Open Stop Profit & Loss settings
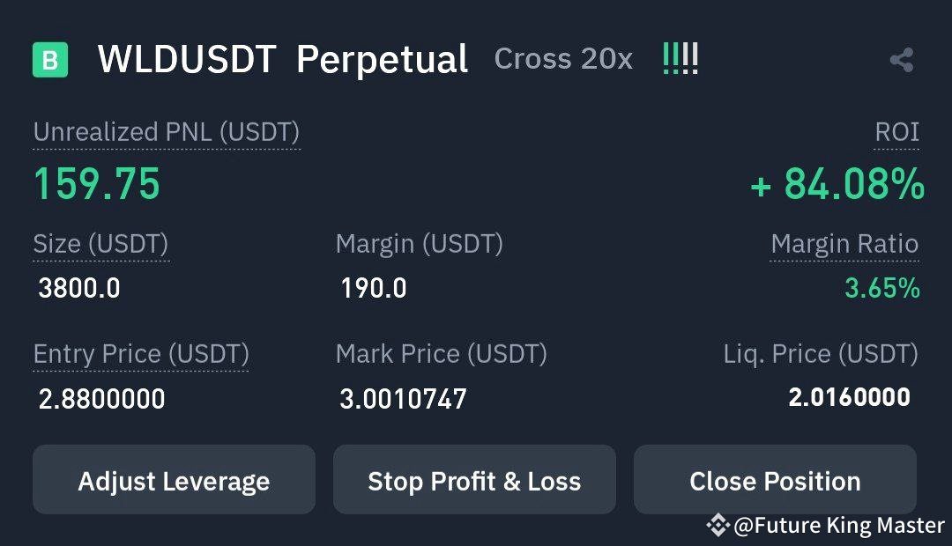Viewport: 952px width, 546px height. point(474,481)
